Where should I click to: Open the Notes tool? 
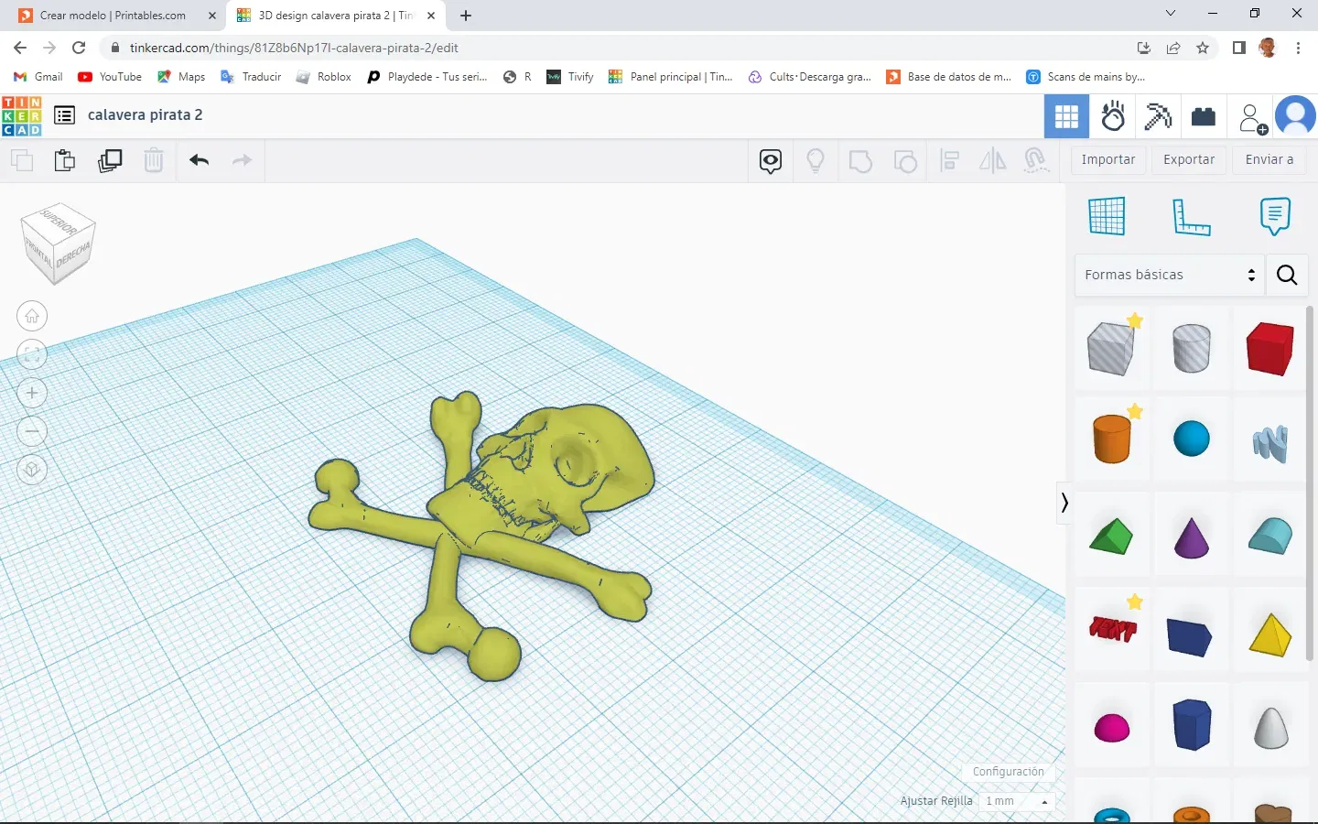coord(1274,217)
